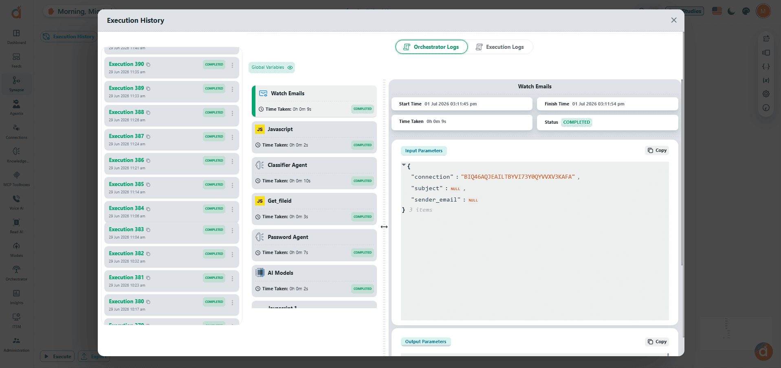Copy ID icon next to Execution 383
This screenshot has height=368, width=781.
click(148, 230)
